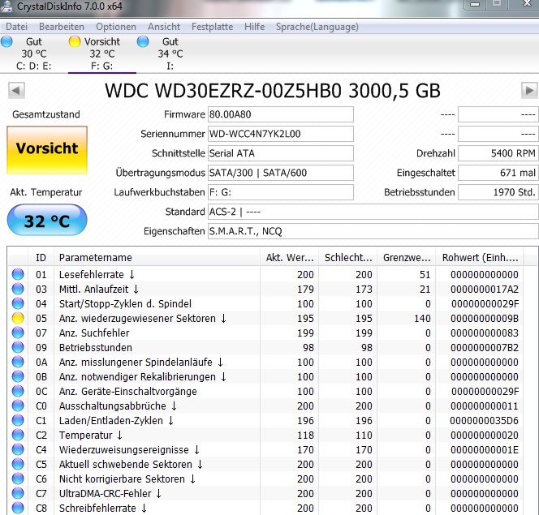This screenshot has width=539, height=515.
Task: Click the Firmware field 80.00A80
Action: coord(281,114)
